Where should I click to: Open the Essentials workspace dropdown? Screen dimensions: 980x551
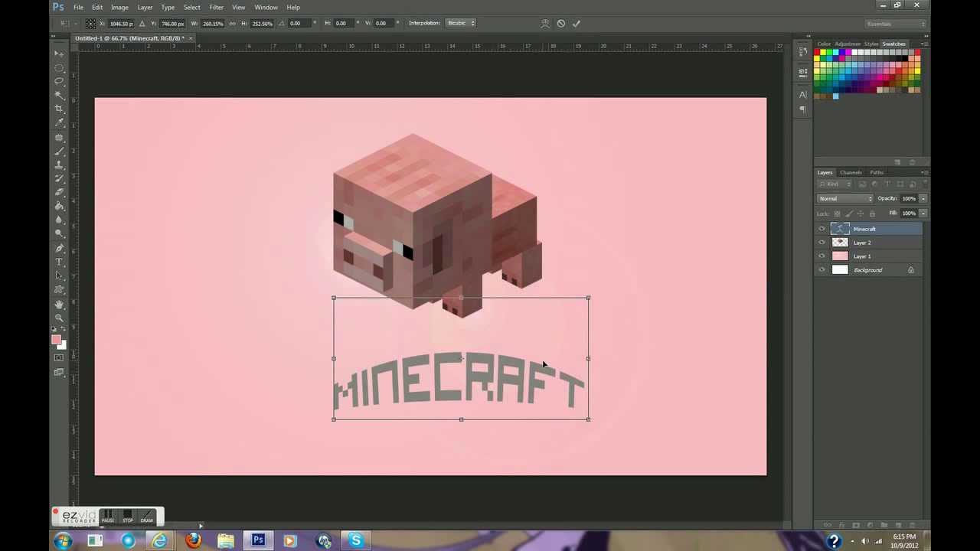coord(894,24)
